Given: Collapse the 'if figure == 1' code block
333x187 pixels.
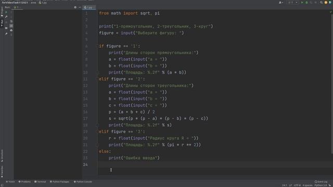Looking at the screenshot, I should 97,46.
